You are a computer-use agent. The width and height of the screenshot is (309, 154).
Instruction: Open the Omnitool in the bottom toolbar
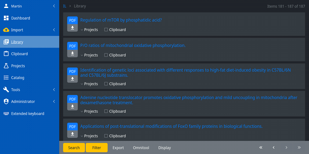(141, 148)
